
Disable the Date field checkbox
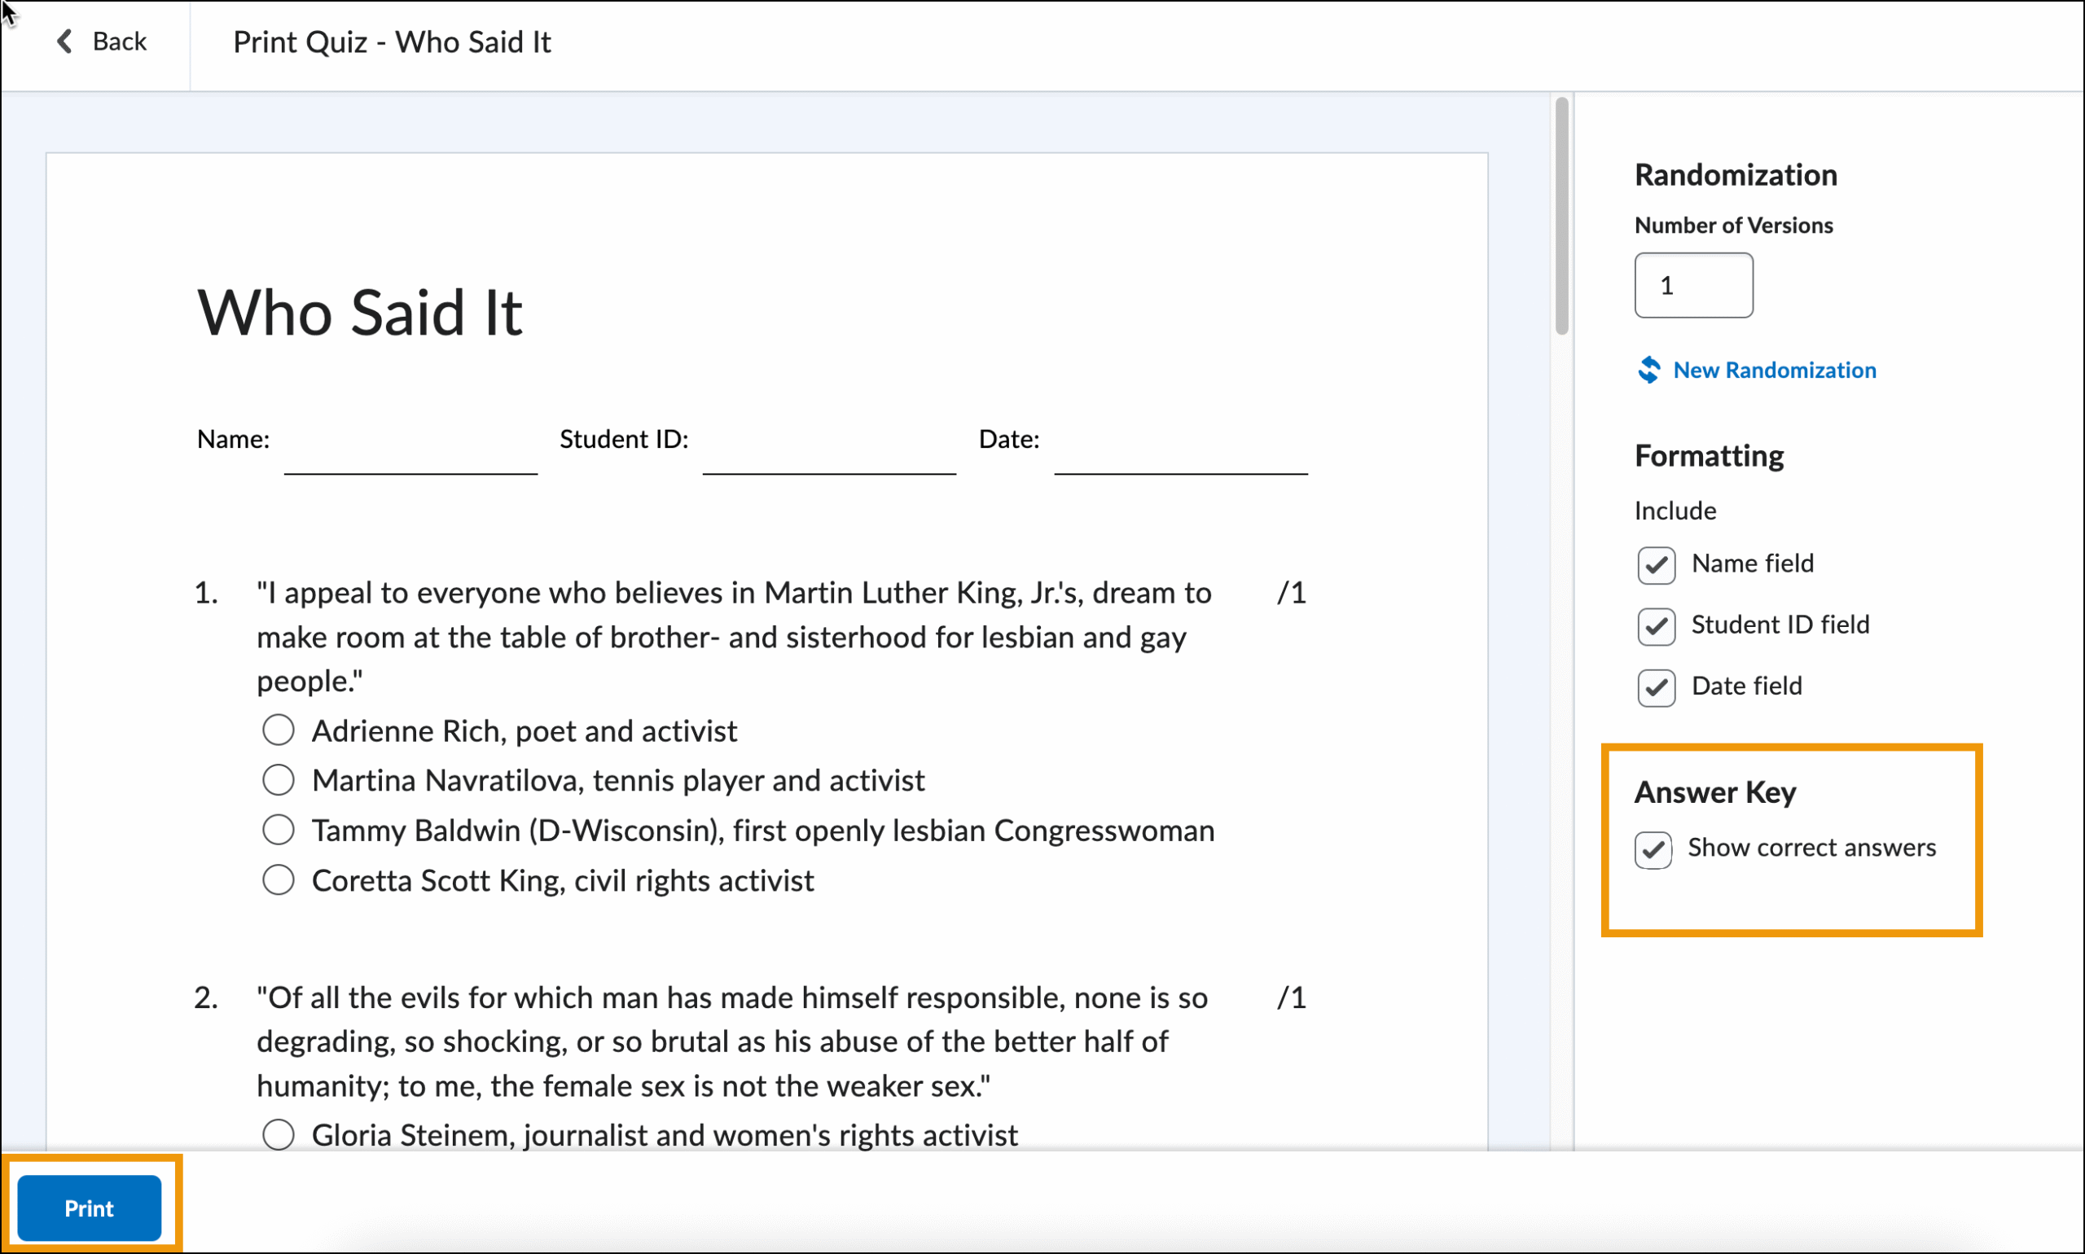(x=1656, y=687)
